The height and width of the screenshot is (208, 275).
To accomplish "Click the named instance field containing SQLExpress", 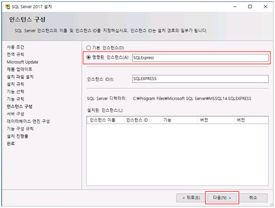I will [x=201, y=58].
